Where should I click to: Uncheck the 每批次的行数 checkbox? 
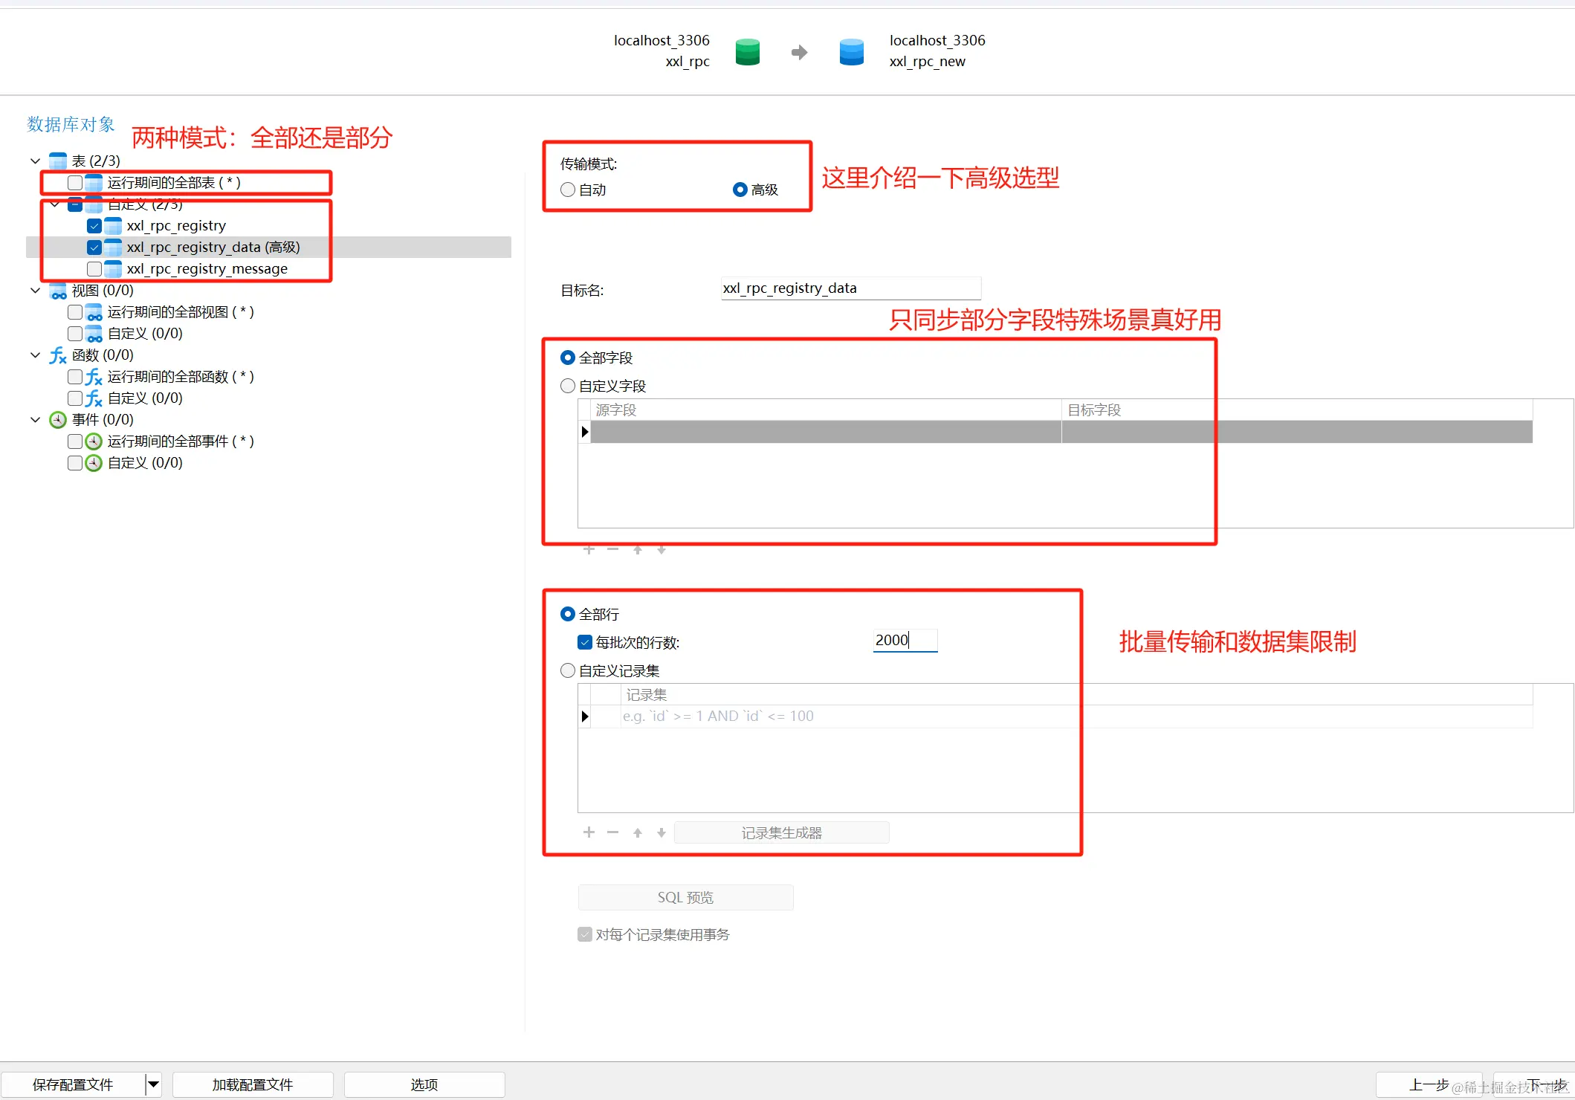[585, 642]
